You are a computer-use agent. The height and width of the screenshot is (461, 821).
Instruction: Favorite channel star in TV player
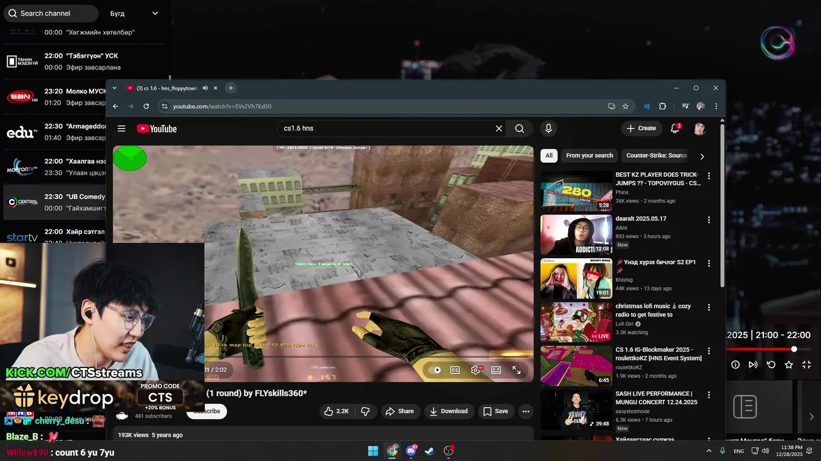click(789, 364)
